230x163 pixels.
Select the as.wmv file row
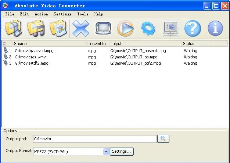[x=115, y=57]
